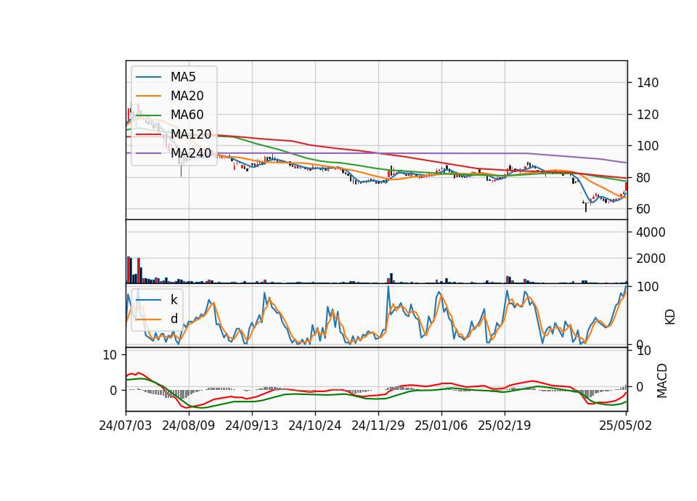The height and width of the screenshot is (501, 697).
Task: Click the 2000 volume axis tick
Action: coord(651,258)
